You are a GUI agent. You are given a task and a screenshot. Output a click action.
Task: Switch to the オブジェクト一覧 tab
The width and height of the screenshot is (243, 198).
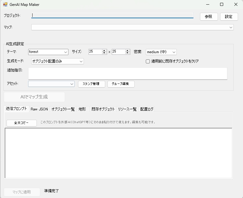[63, 109]
